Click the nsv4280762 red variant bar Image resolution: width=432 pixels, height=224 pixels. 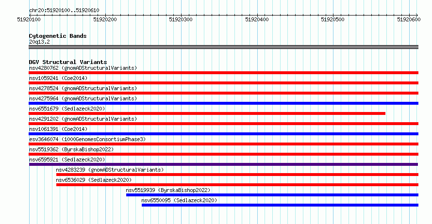click(x=223, y=73)
